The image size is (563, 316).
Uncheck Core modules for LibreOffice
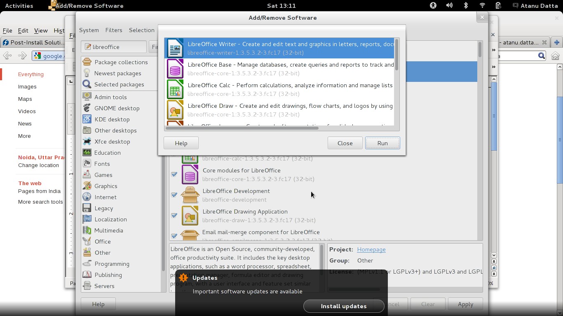[174, 174]
